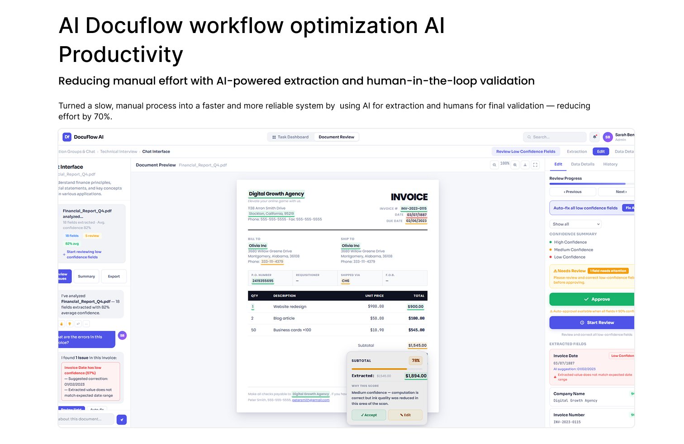
Task: Open Sarah's SB profile avatar
Action: pyautogui.click(x=608, y=137)
